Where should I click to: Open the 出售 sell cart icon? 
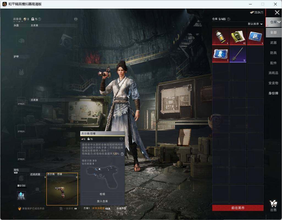point(273,206)
